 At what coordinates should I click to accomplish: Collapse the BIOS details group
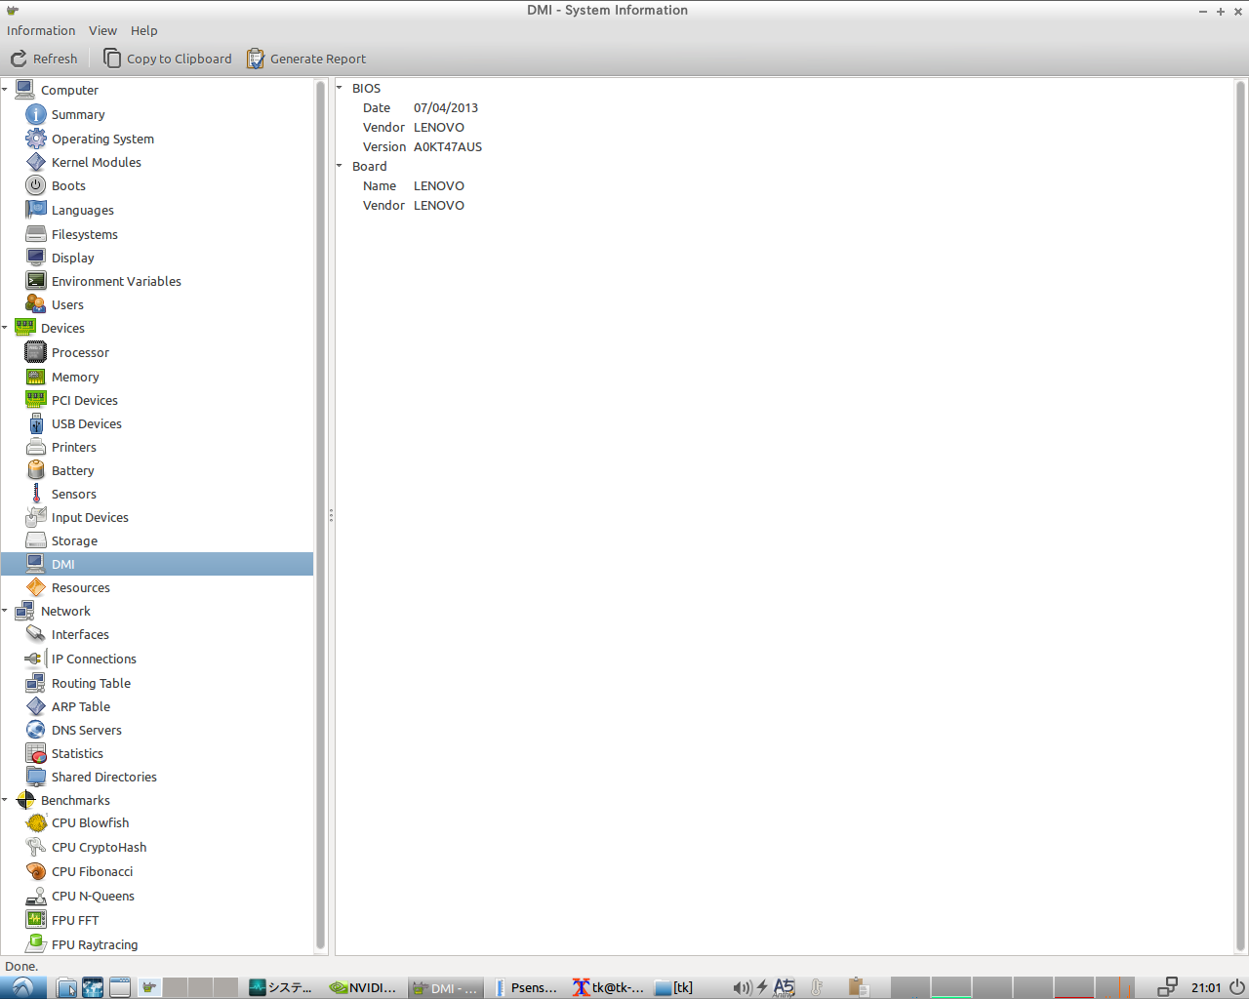pos(341,88)
